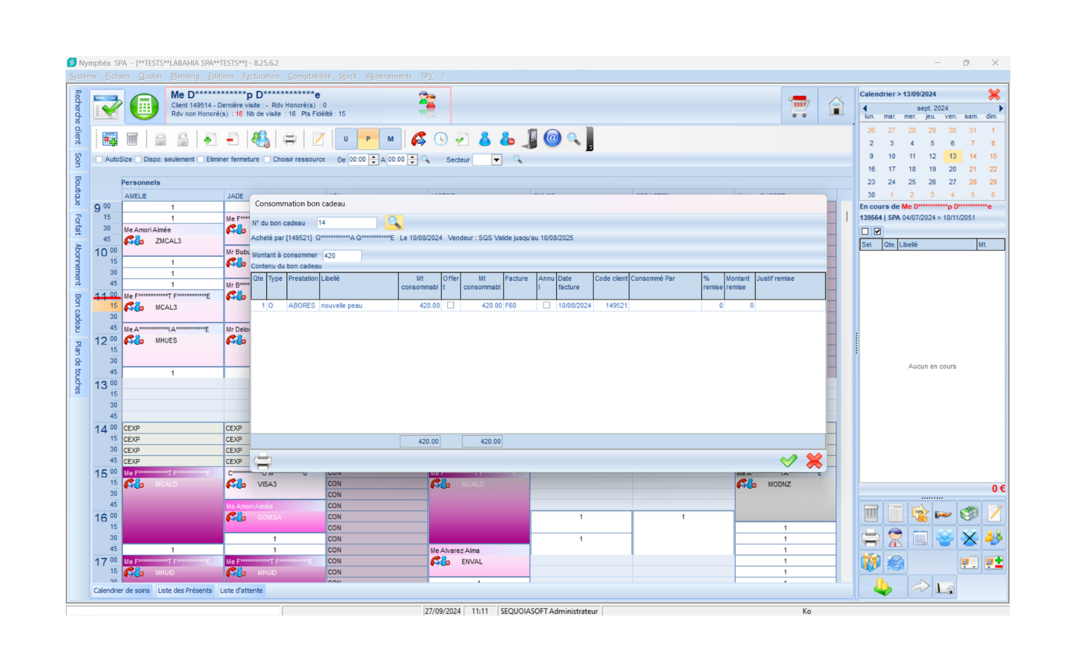Select 20 in the September calendar
The height and width of the screenshot is (672, 1076).
952,169
